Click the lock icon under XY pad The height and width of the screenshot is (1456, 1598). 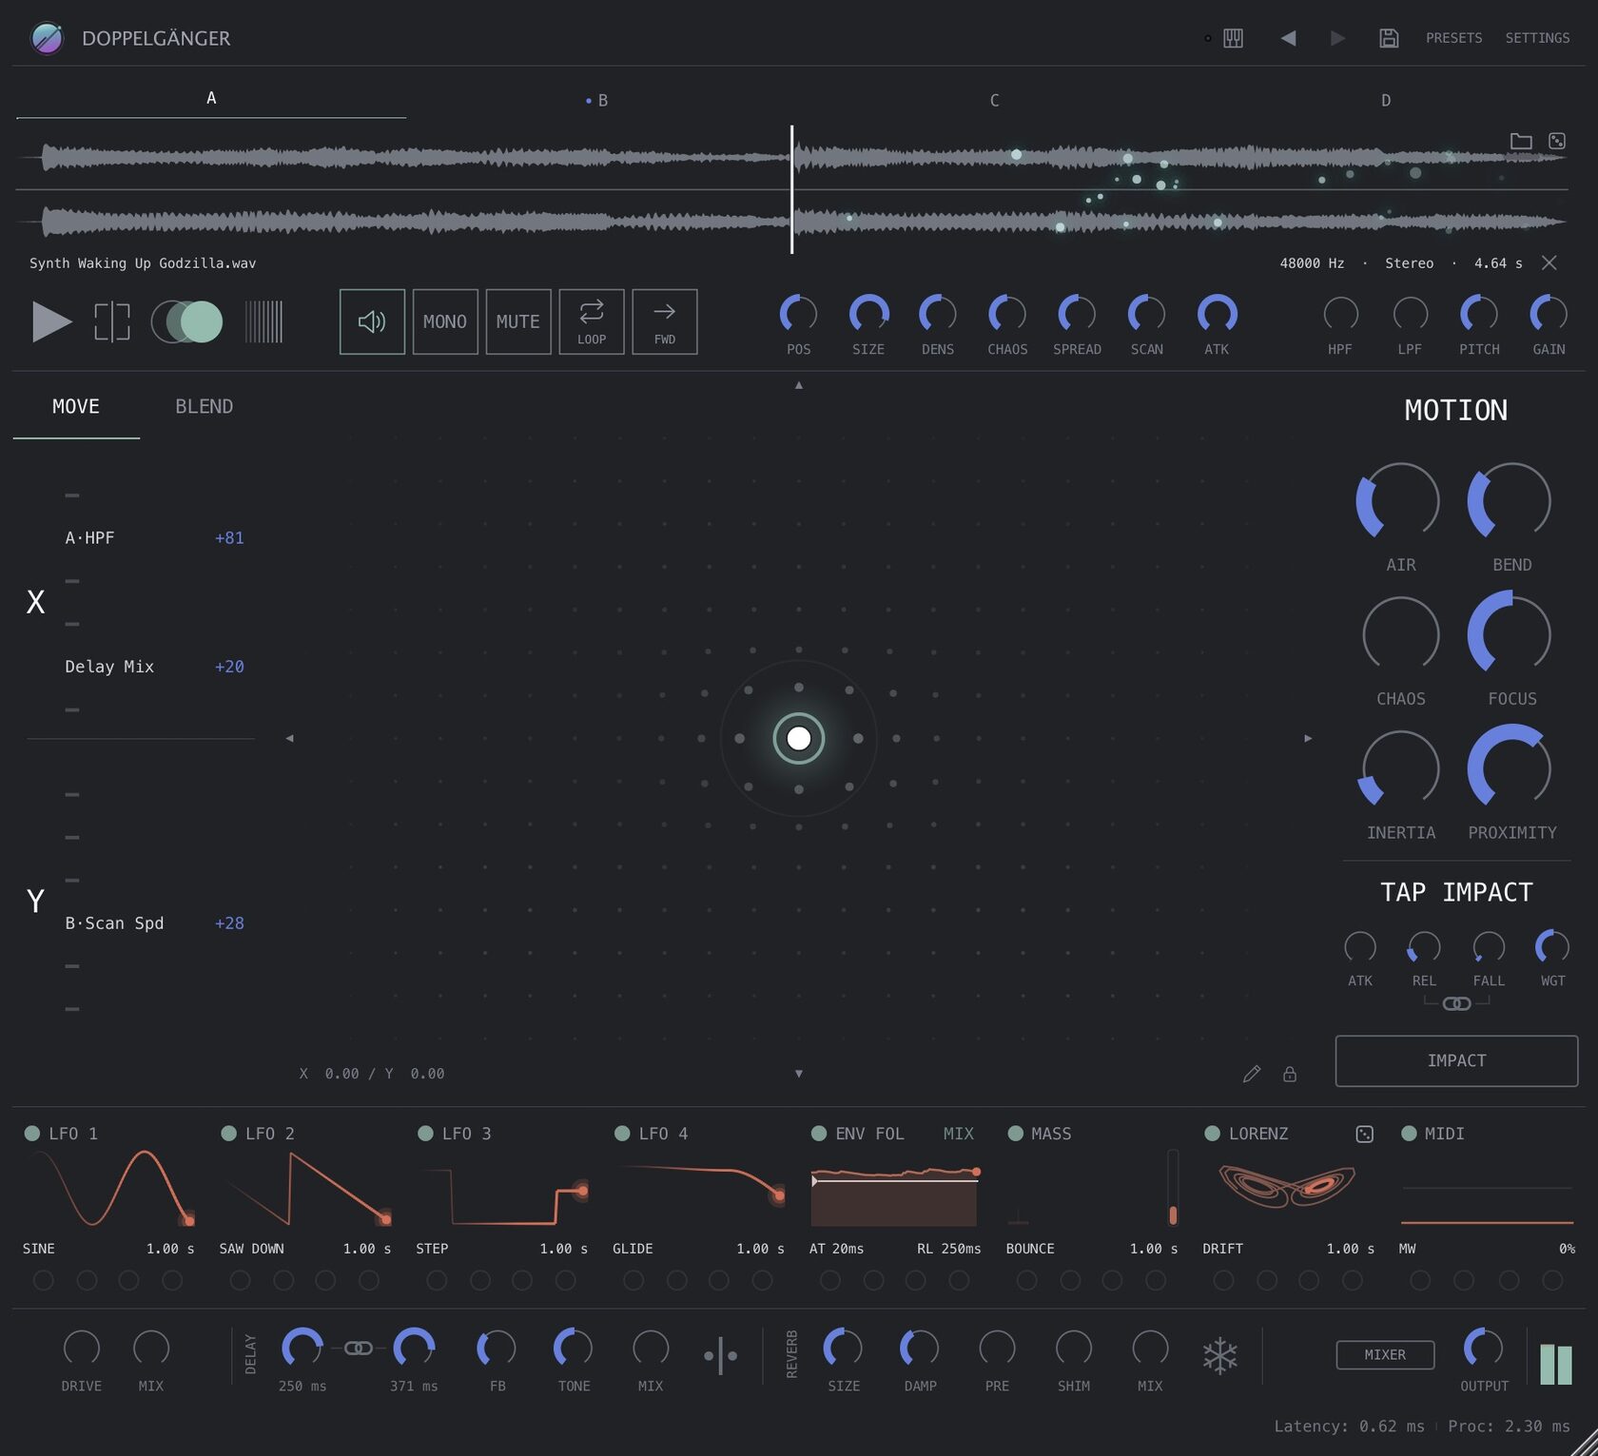point(1290,1074)
